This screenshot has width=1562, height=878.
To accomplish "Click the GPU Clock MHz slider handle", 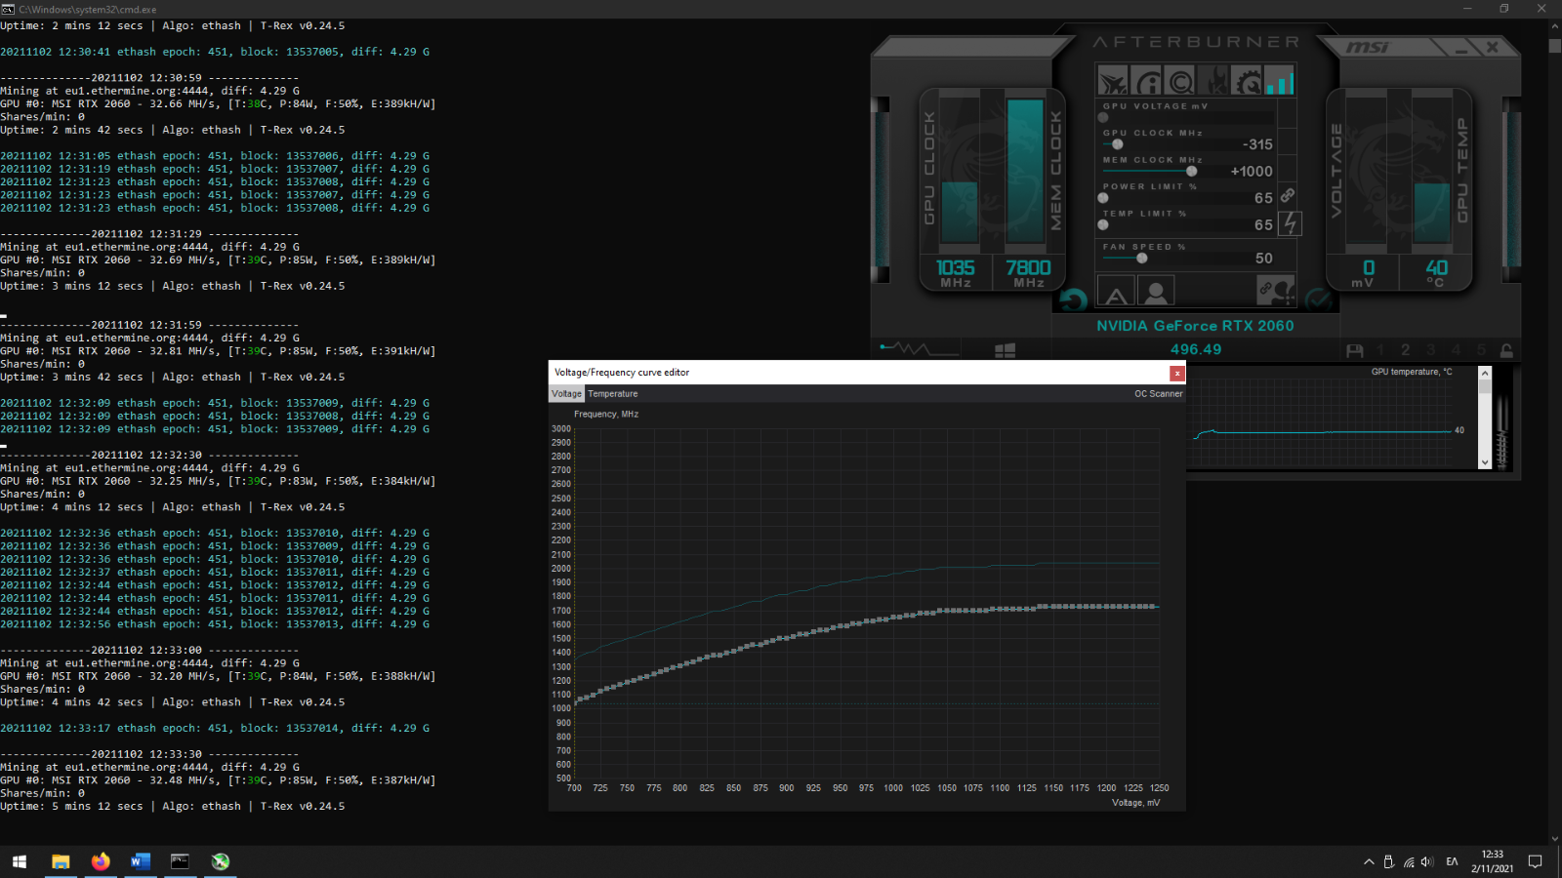I will [1118, 144].
